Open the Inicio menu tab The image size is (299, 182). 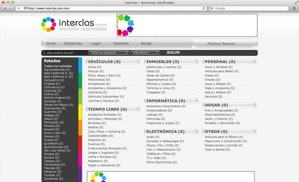[51, 43]
